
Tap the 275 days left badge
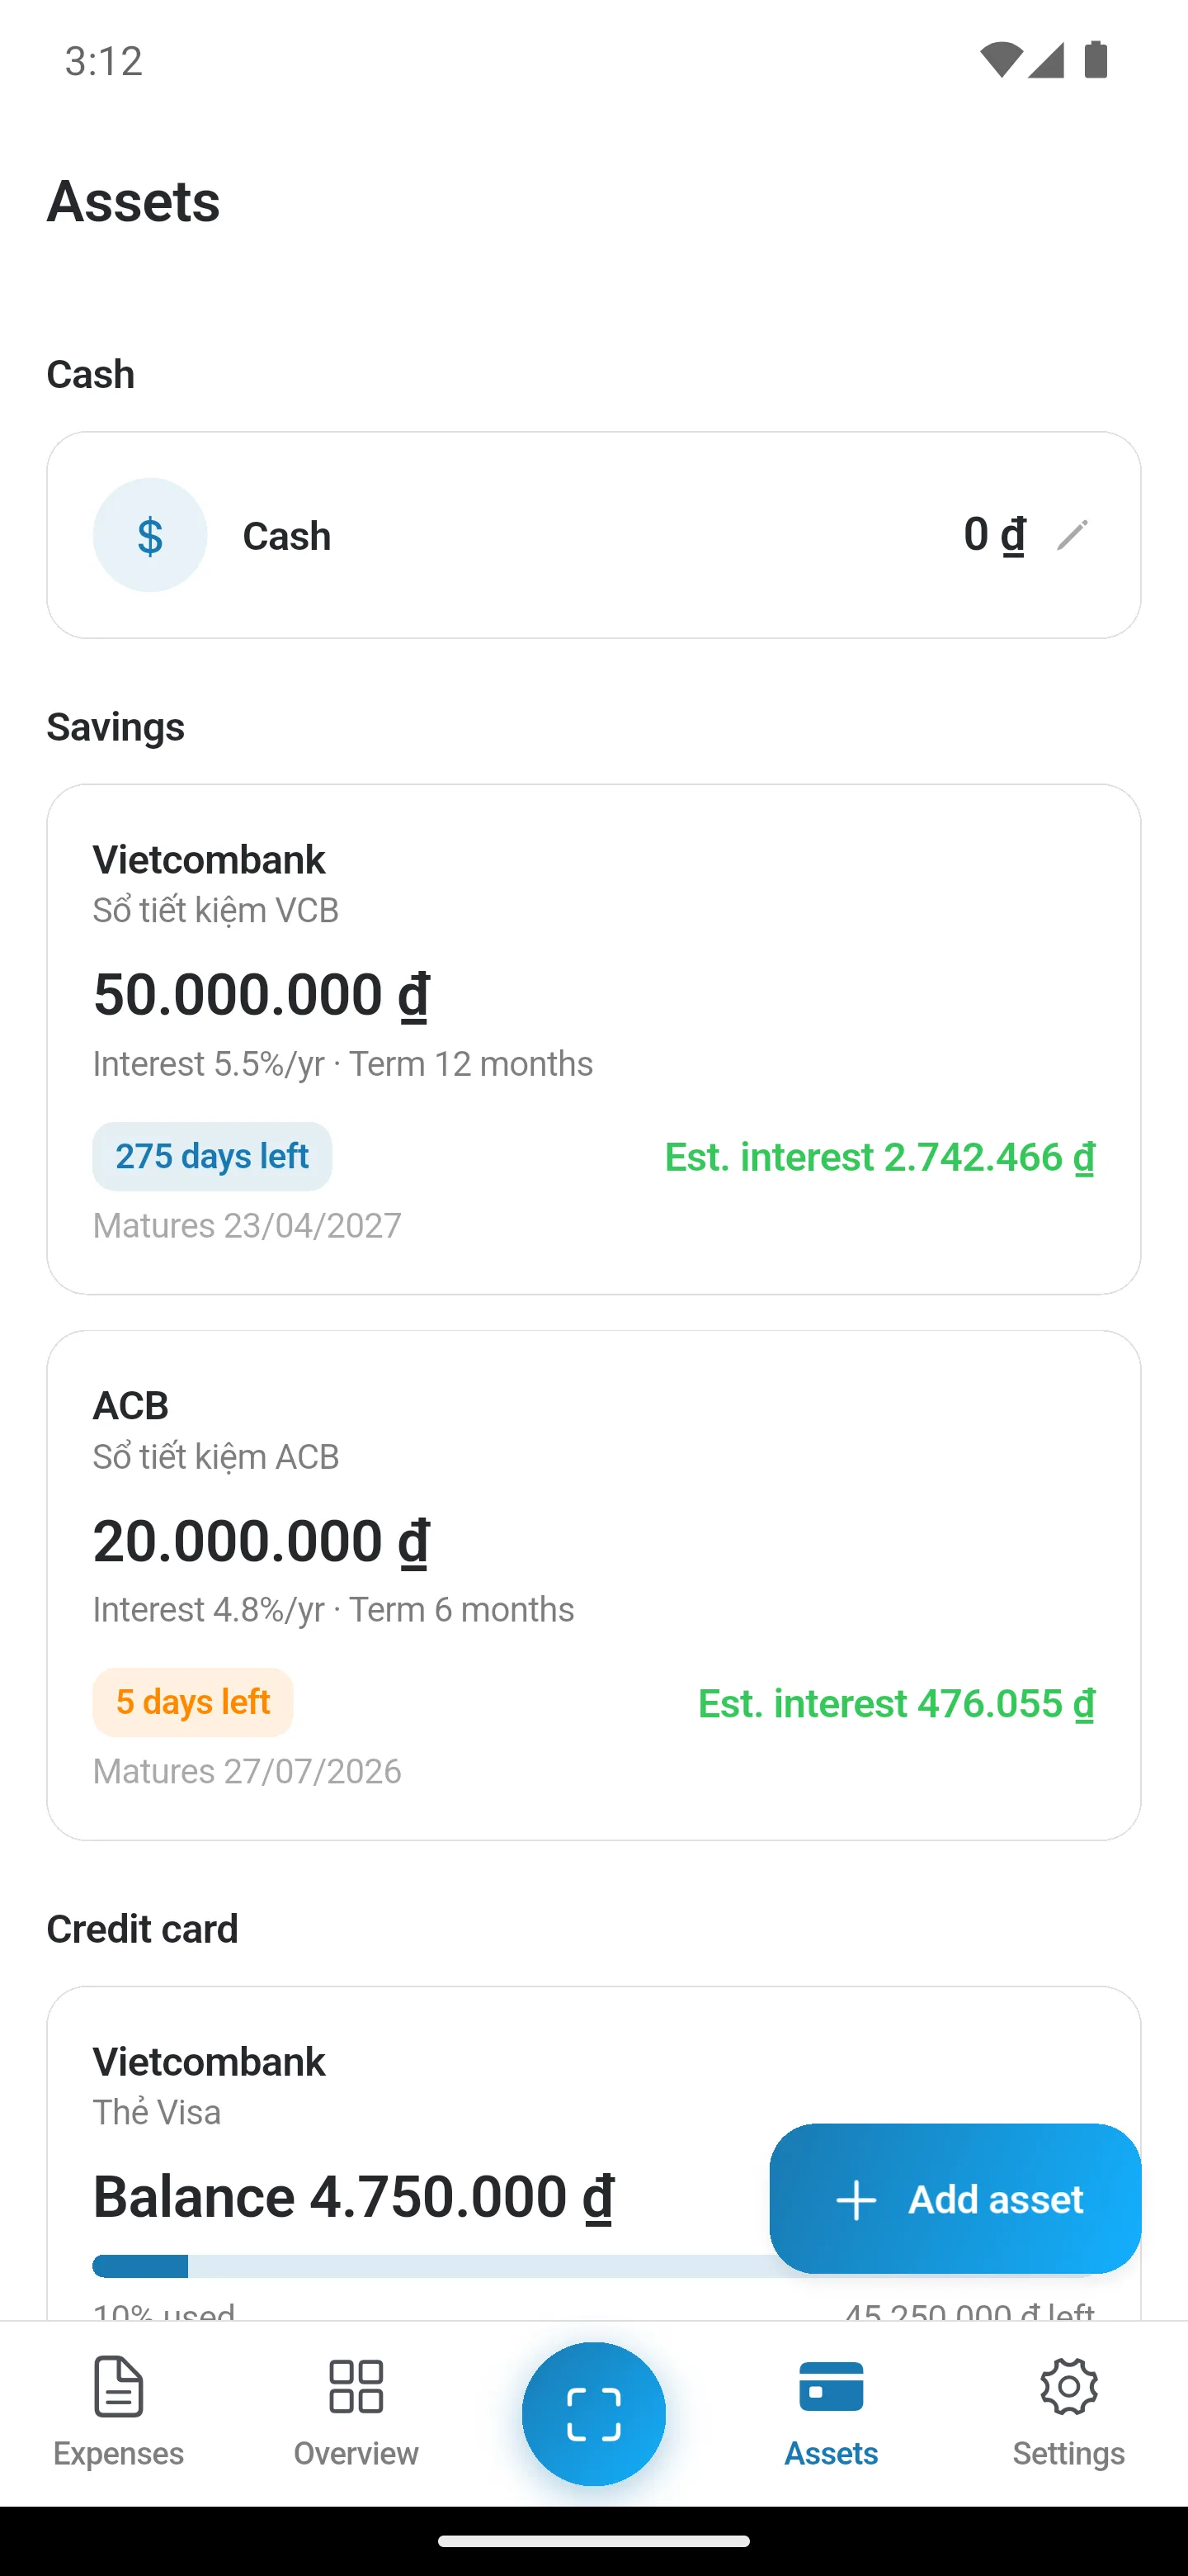[x=212, y=1156]
